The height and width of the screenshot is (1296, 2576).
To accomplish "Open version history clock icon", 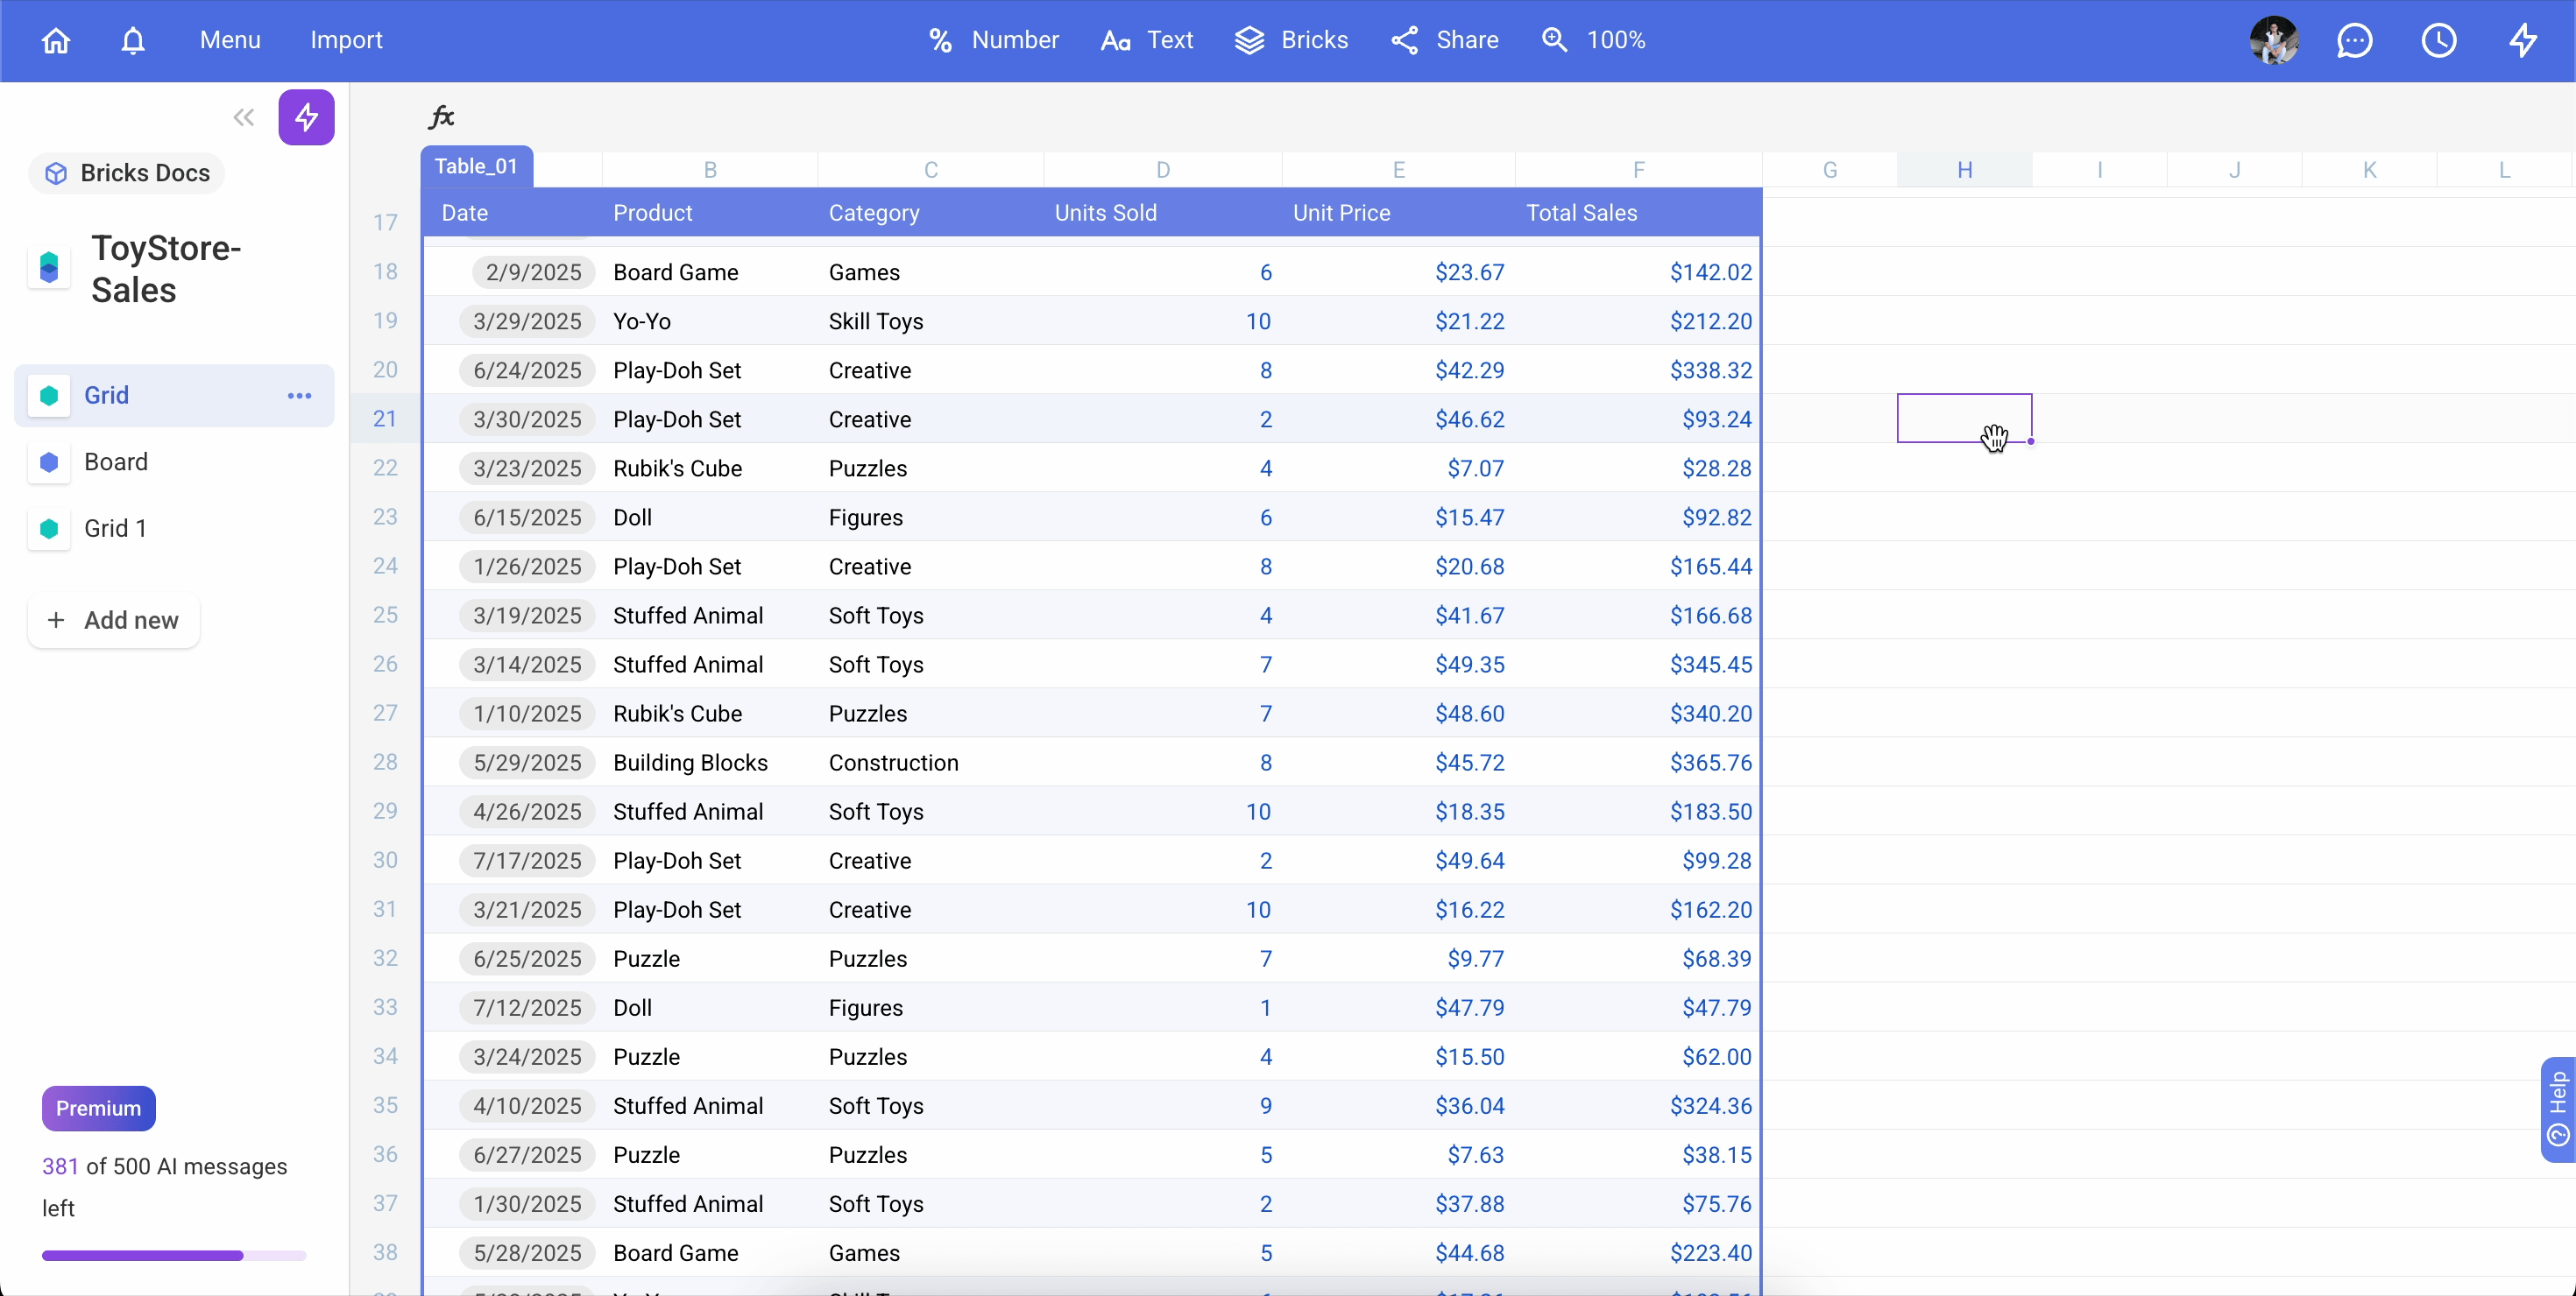I will point(2439,40).
